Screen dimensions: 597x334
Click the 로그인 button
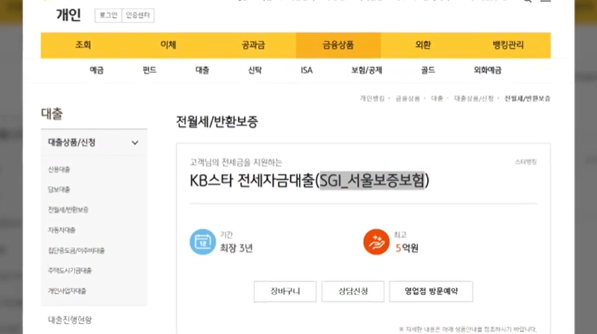click(x=108, y=15)
